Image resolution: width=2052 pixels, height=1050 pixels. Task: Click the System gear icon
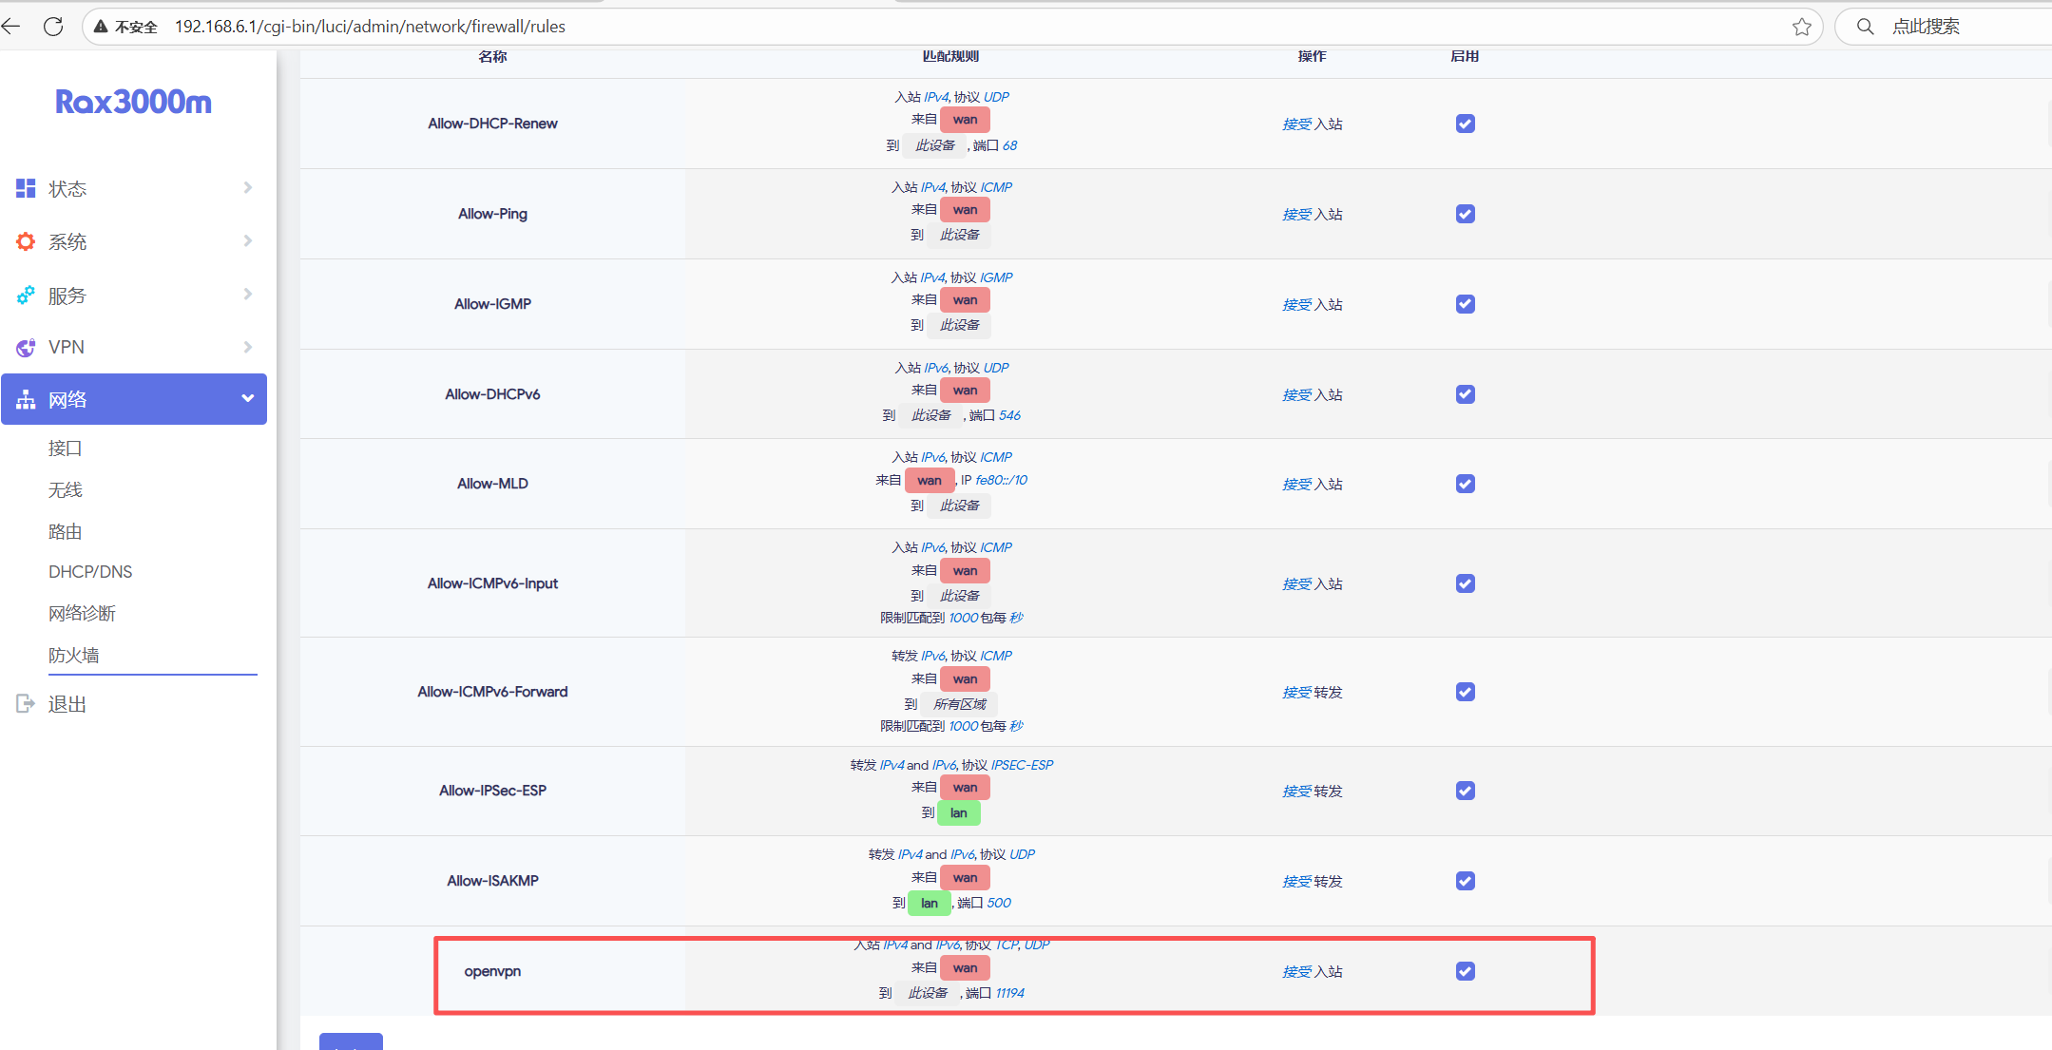point(26,241)
